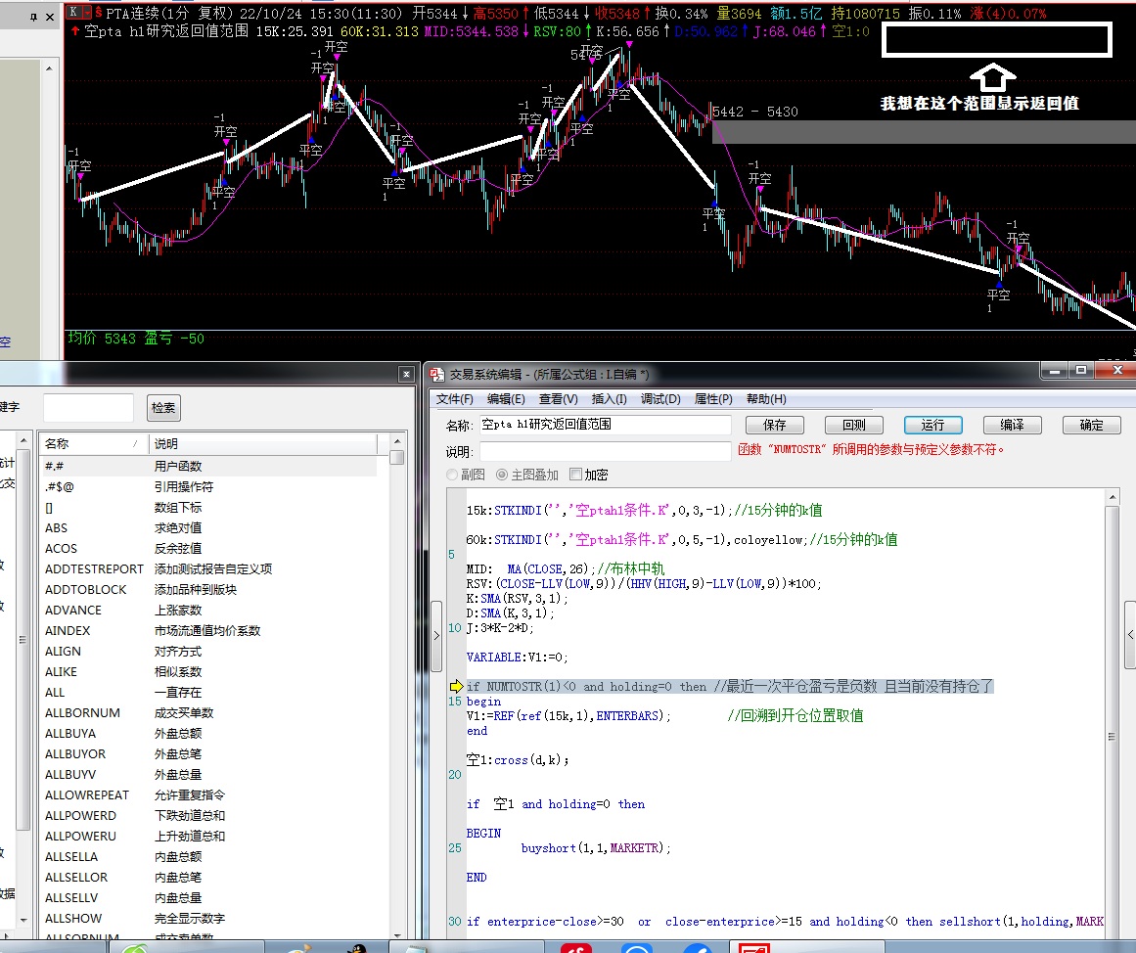
Task: Select the AINDEX function row
Action: click(208, 630)
